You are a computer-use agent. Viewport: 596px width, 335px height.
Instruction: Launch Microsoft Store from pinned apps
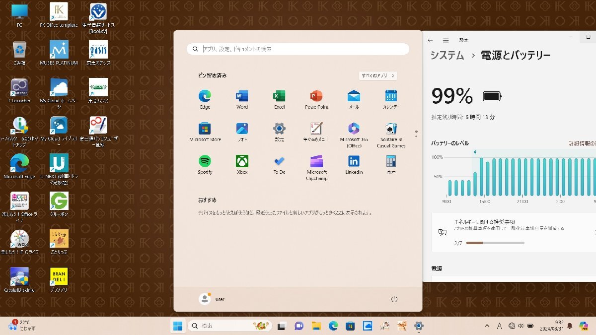point(205,132)
